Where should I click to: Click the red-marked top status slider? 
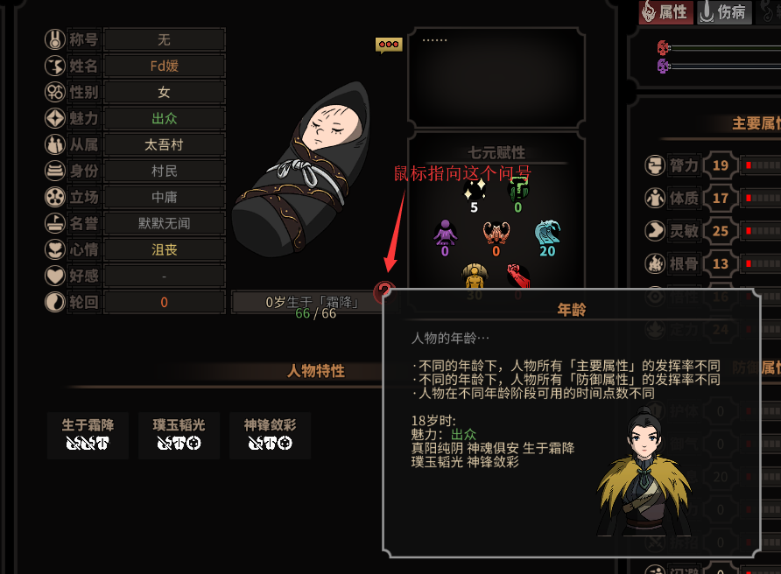(x=719, y=48)
